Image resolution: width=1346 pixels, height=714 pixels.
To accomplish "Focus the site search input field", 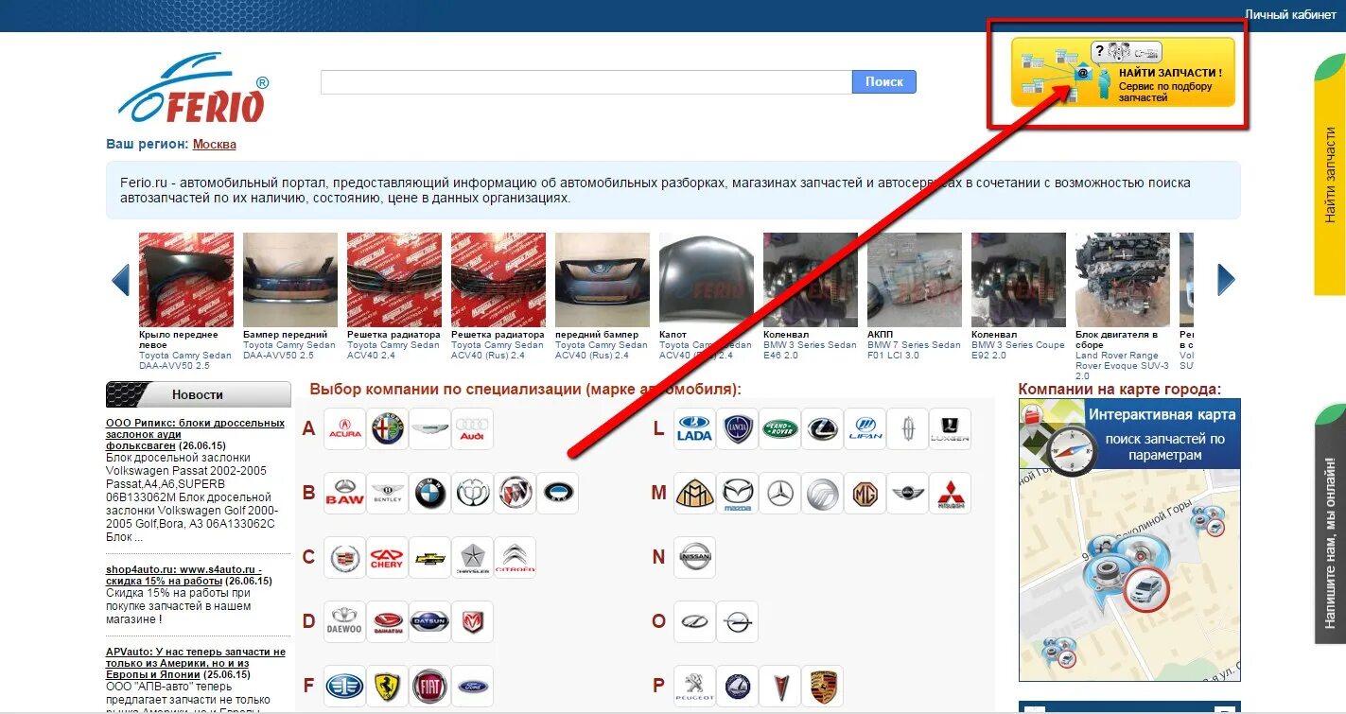I will tap(586, 82).
